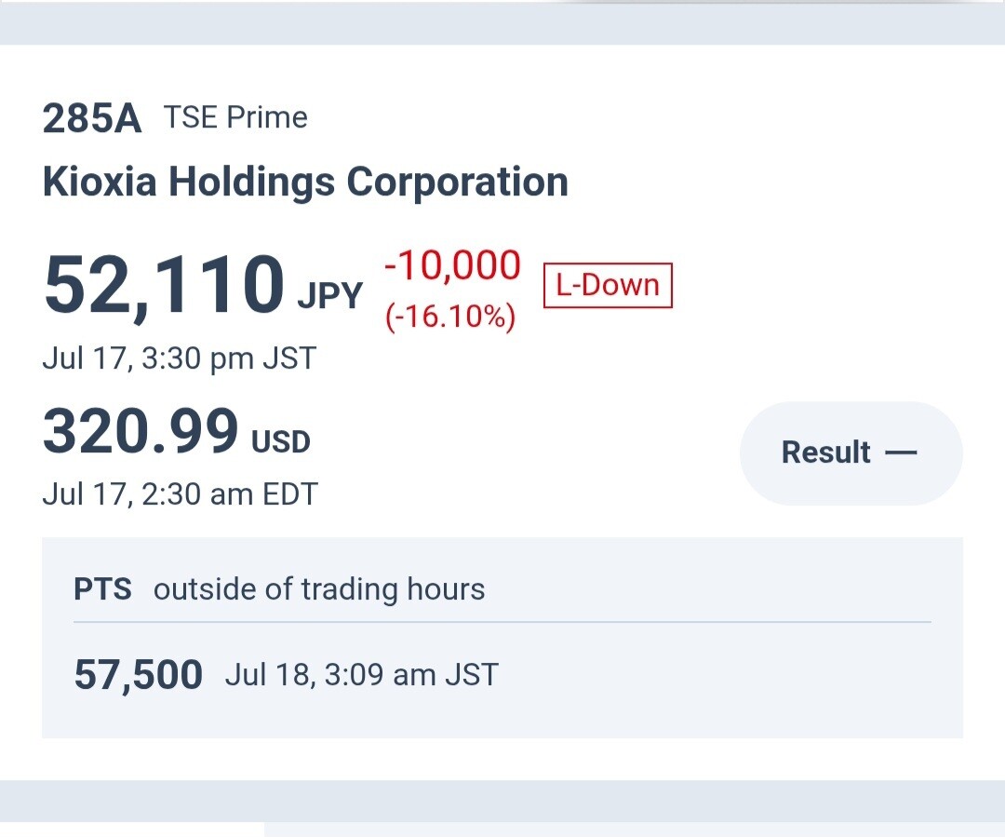The height and width of the screenshot is (837, 1005).
Task: Click the 57,500 PTS price
Action: (x=139, y=675)
